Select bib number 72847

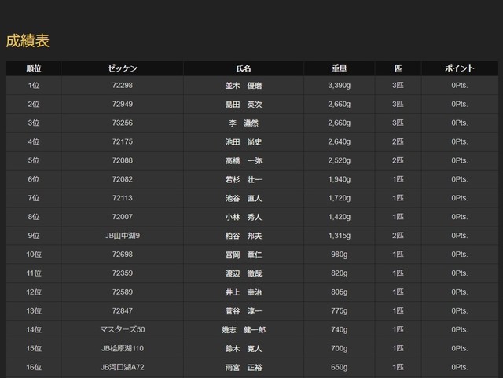(123, 310)
